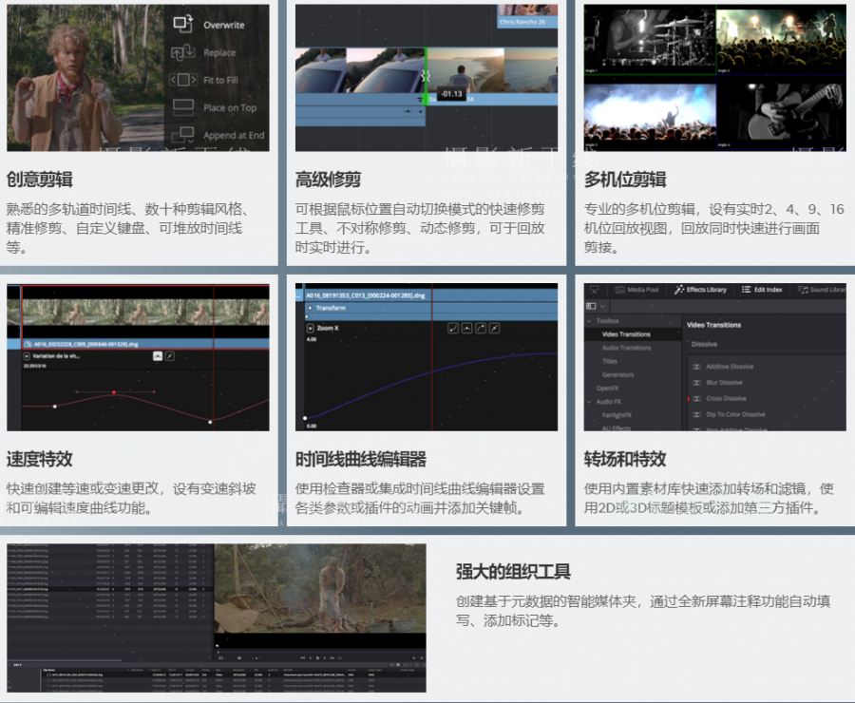Viewport: 855px width, 703px height.
Task: Click second bezier curve icon beside Zoom X
Action: [466, 328]
